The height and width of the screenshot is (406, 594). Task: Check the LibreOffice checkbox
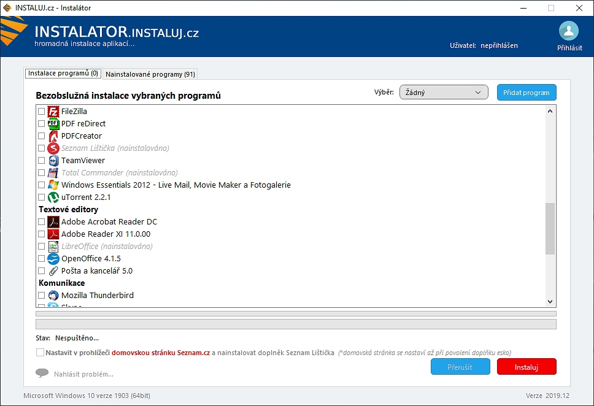click(x=42, y=246)
